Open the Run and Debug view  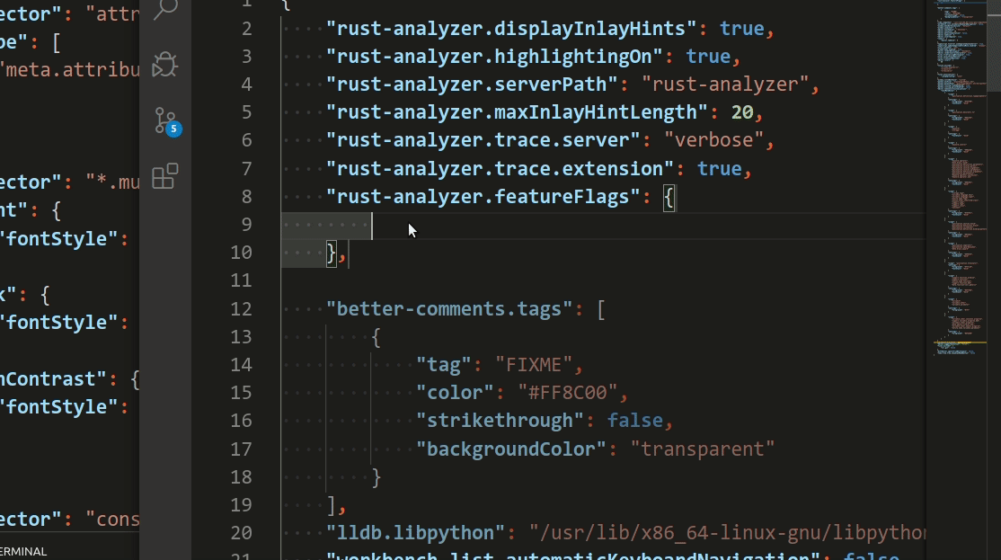pos(165,65)
